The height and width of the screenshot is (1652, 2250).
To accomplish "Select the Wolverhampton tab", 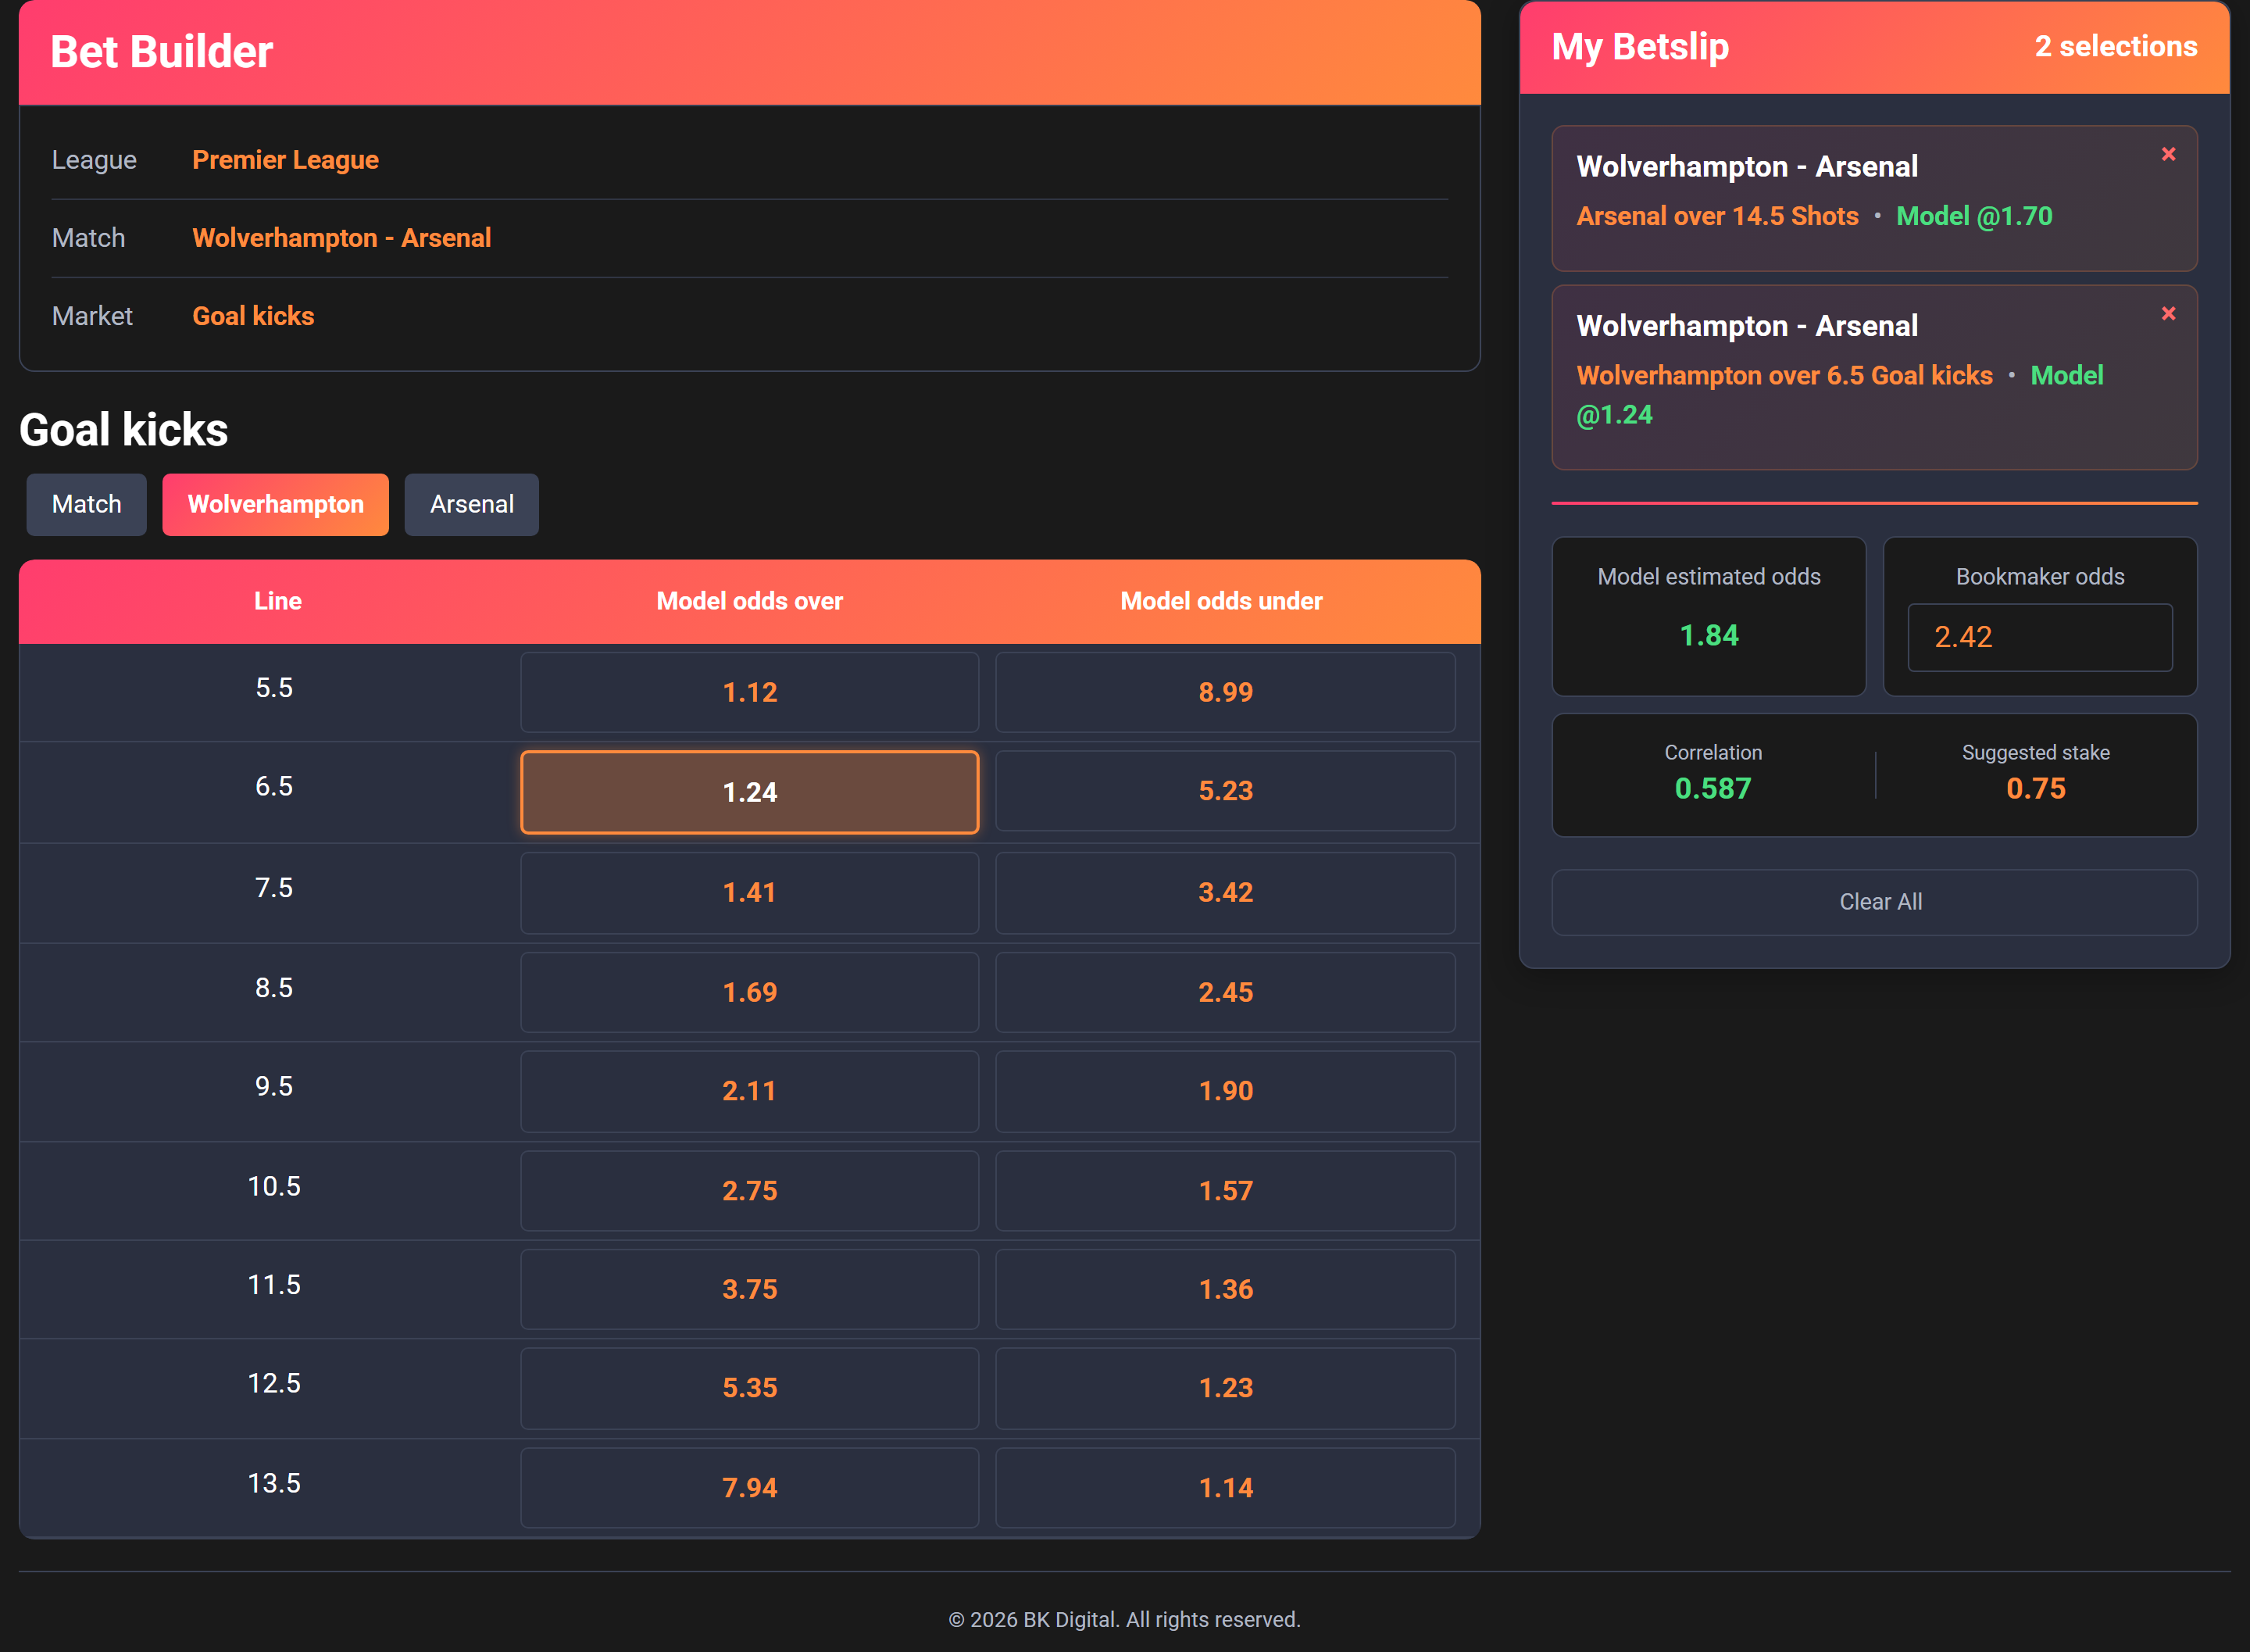I will 276,504.
